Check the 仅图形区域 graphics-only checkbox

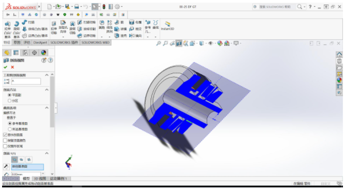tap(5, 146)
